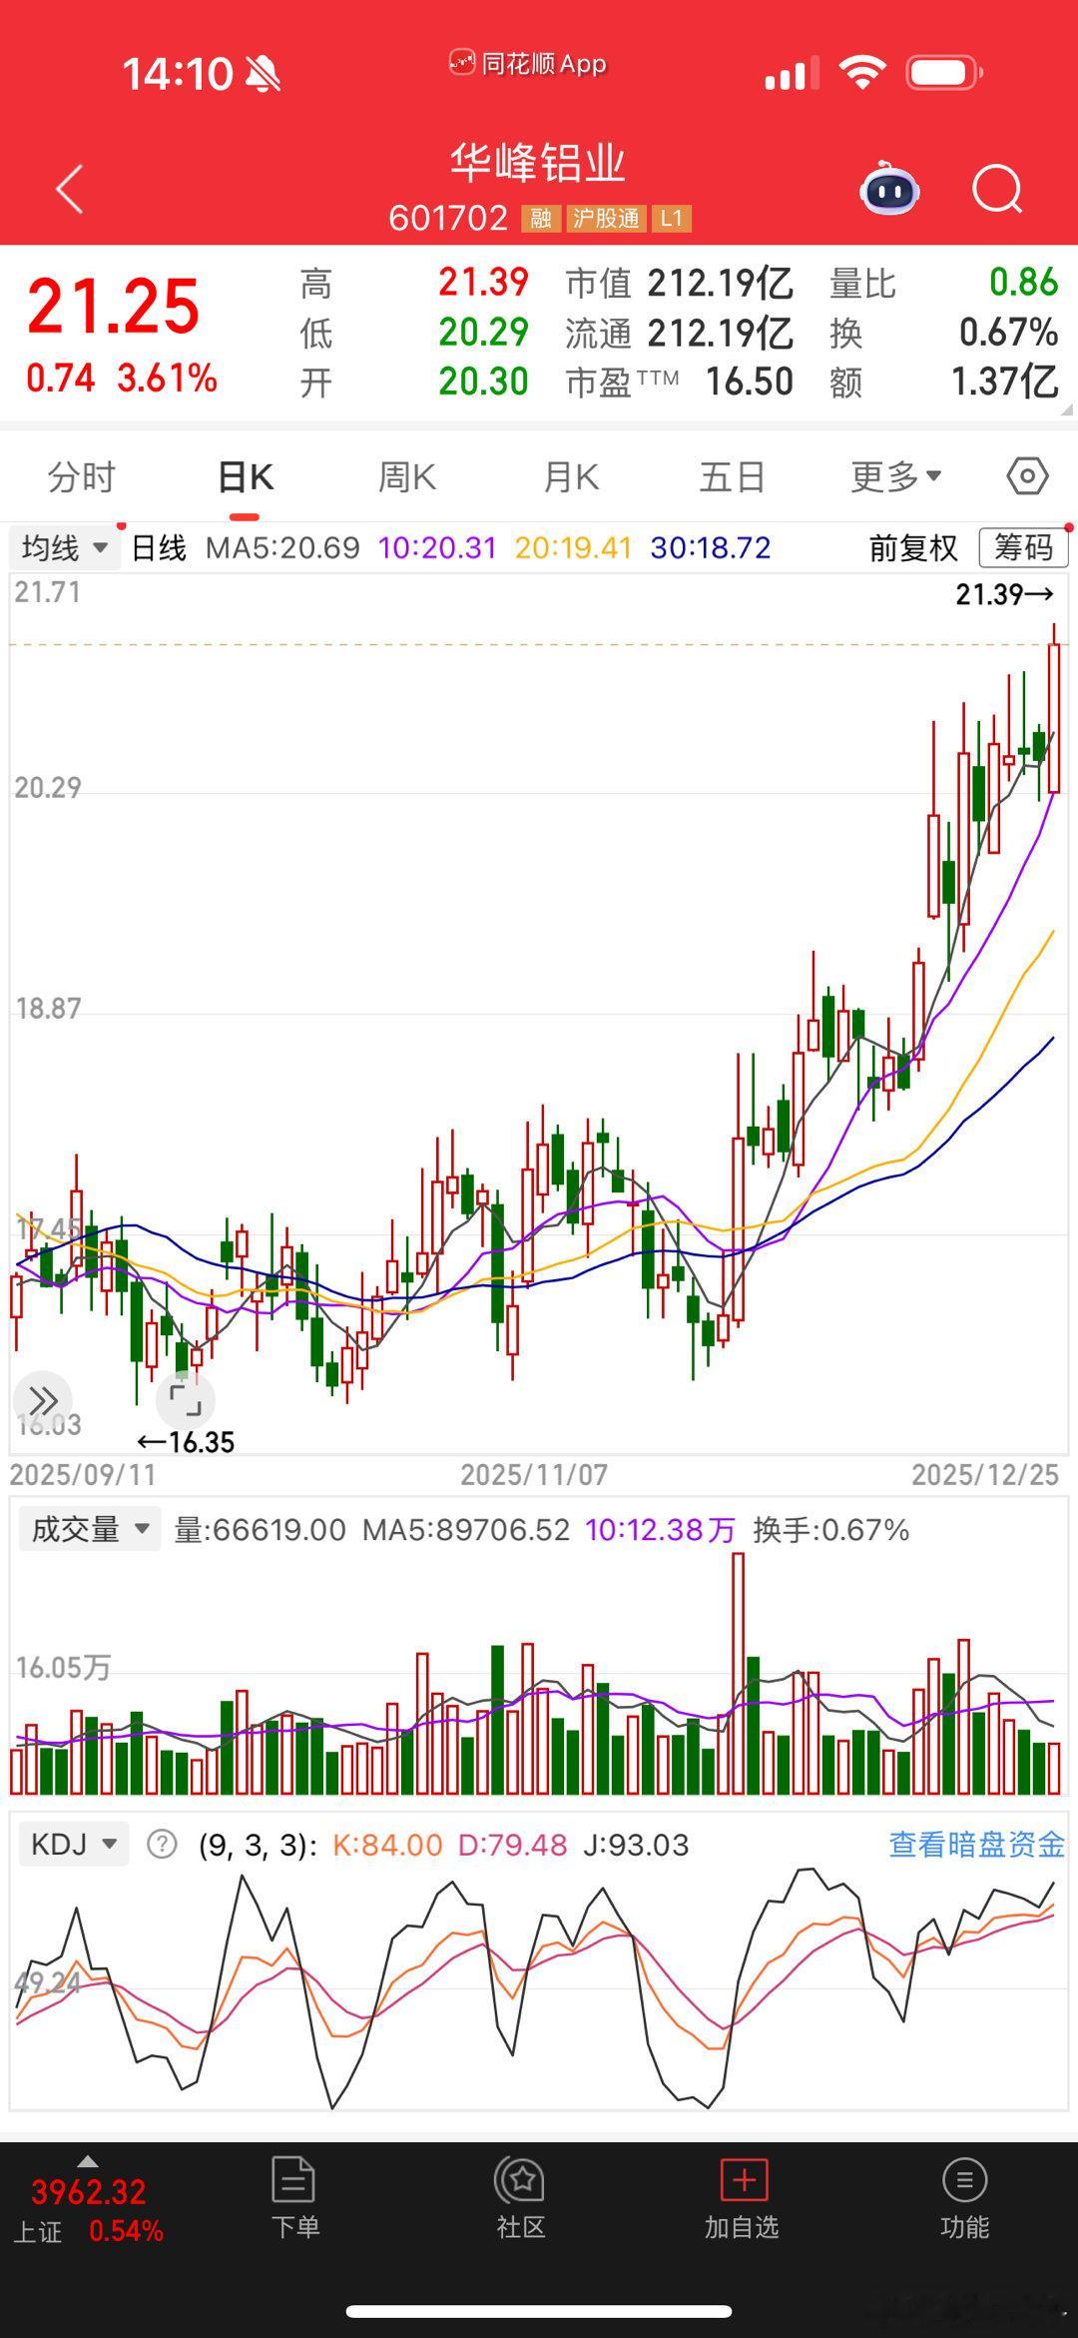Tap 换手:0.67% label
Screen dimensions: 1078x2338
coord(831,1530)
